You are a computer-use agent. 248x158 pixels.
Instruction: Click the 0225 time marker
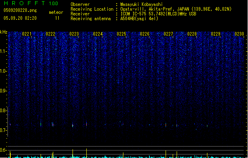121,34
